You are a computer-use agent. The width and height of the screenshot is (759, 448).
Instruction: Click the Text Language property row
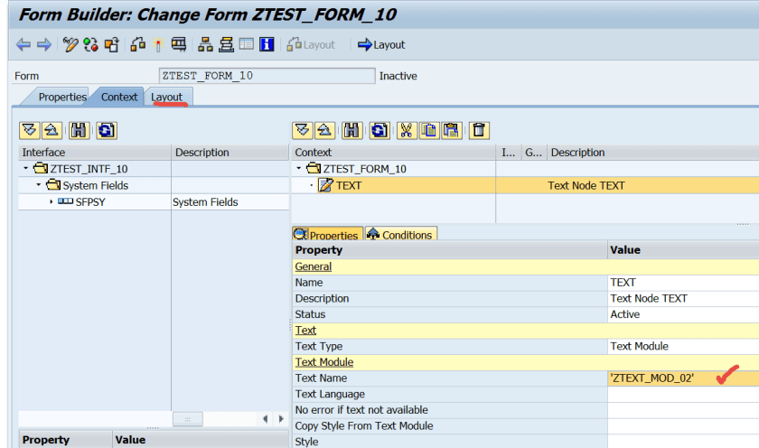526,395
